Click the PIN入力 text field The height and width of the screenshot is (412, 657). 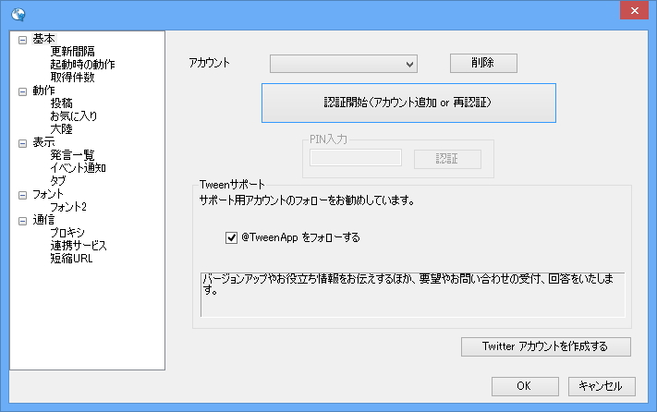356,158
